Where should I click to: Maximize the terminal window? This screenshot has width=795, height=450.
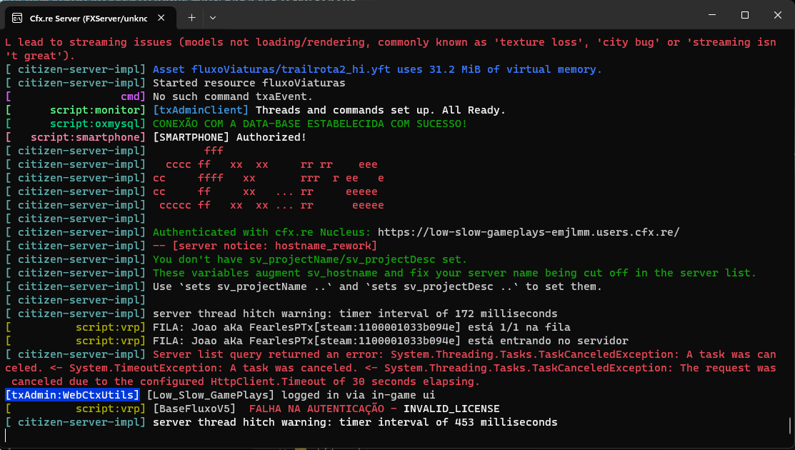(x=745, y=15)
